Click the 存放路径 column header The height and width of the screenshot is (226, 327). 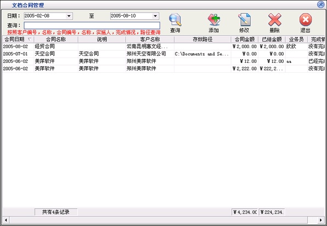(202, 39)
